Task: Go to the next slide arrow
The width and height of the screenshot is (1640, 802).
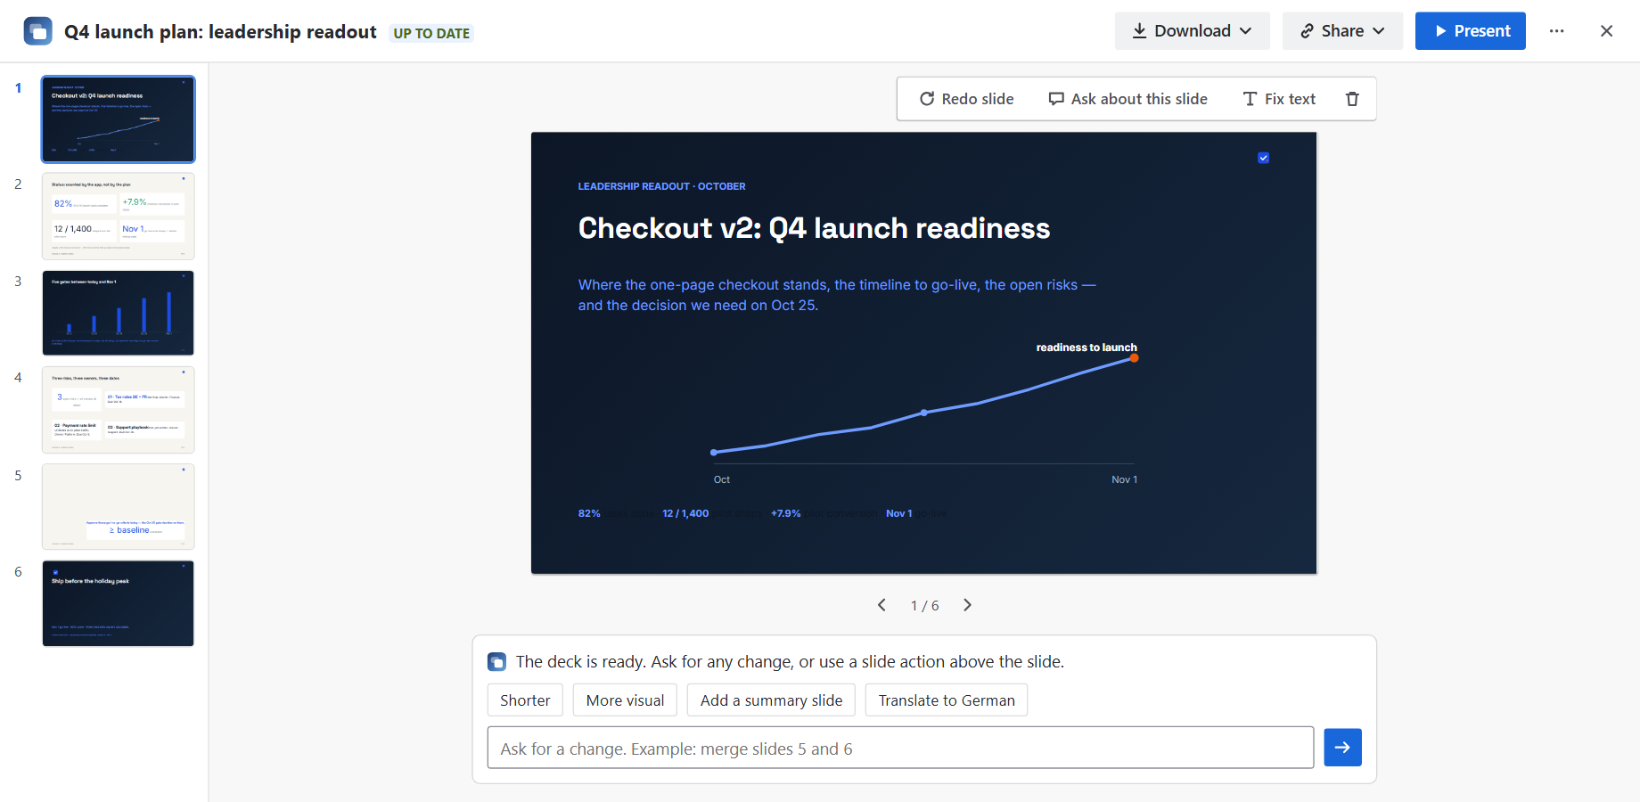Action: [967, 605]
